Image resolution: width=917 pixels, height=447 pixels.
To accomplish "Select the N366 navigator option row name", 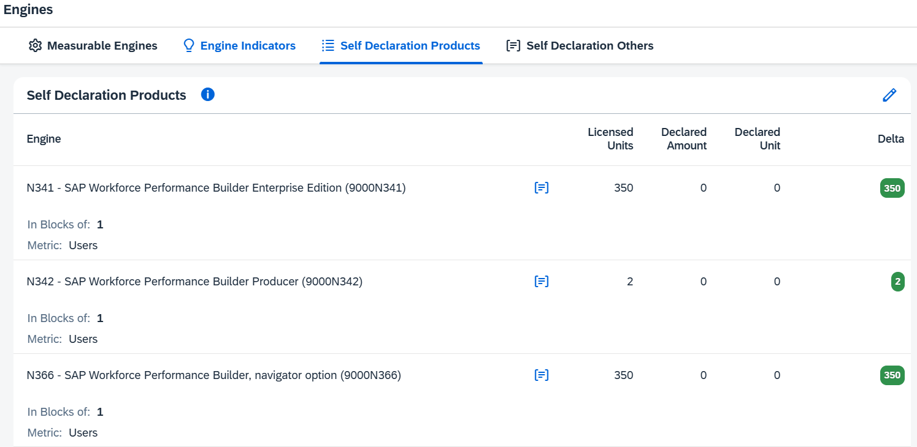I will click(213, 375).
